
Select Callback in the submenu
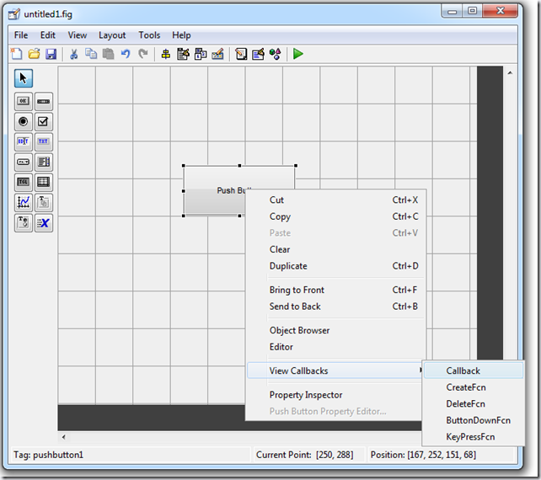point(474,371)
